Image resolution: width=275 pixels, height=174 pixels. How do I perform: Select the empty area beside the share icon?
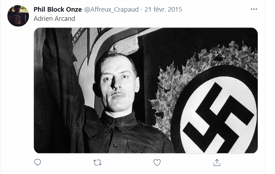point(242,162)
